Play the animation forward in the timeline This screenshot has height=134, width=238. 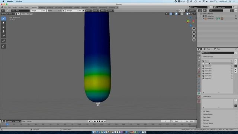[100, 121]
